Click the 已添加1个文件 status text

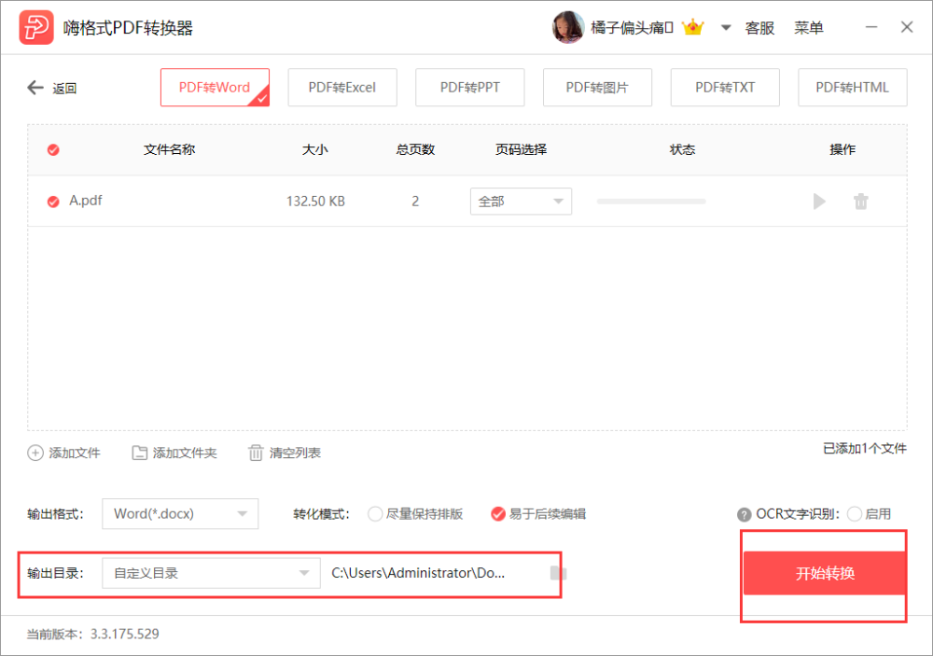click(x=865, y=448)
